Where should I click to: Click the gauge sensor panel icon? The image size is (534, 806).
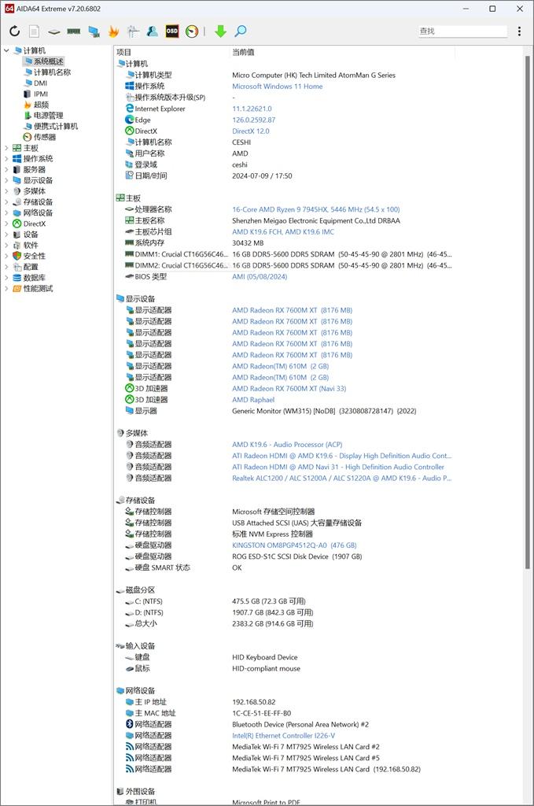pyautogui.click(x=192, y=31)
